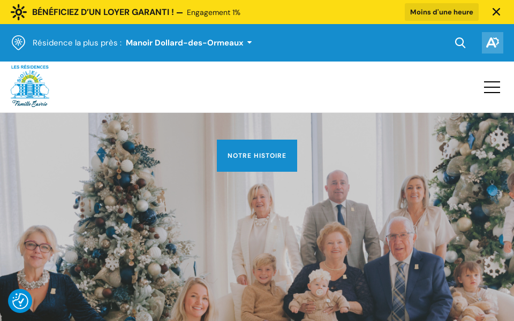Click the 'LES RÉSIDENCES' text above the logo
This screenshot has height=321, width=514.
30,67
